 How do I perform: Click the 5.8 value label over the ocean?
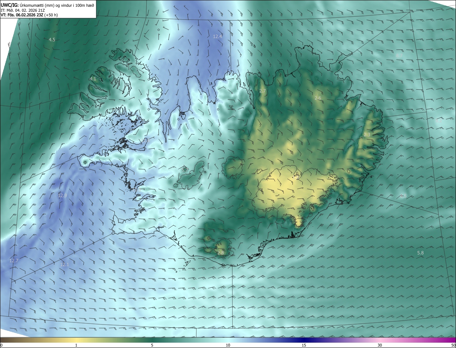(420, 253)
